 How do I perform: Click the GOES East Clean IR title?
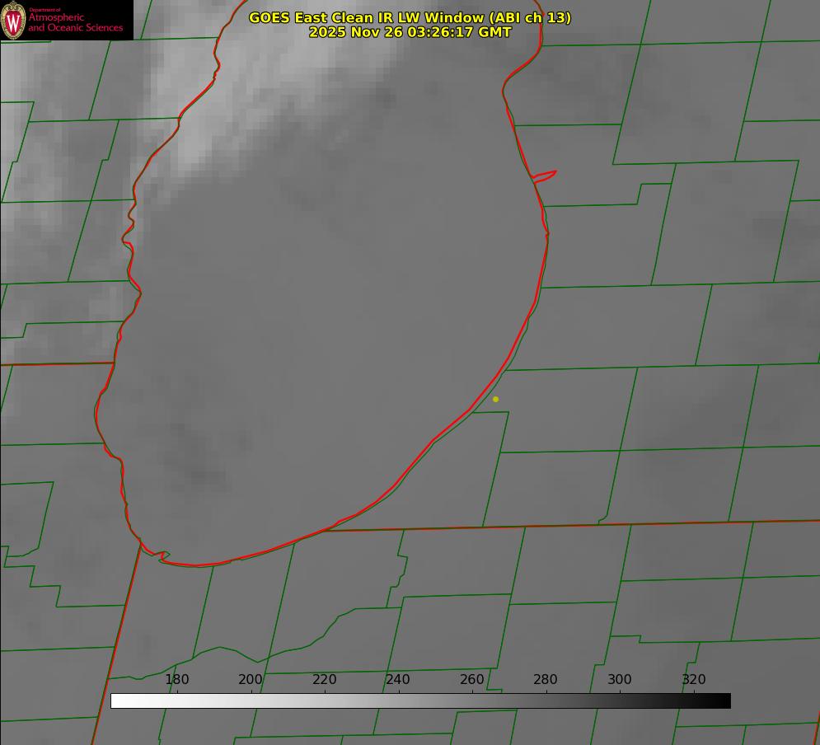pos(410,17)
